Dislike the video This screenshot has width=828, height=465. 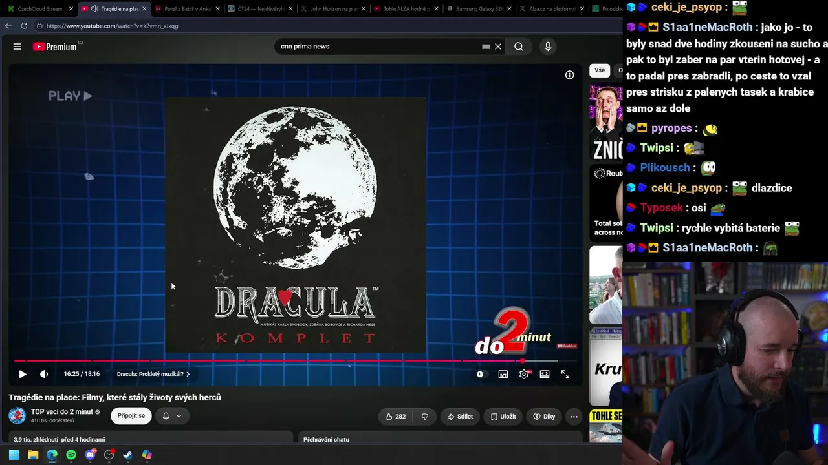tap(425, 417)
